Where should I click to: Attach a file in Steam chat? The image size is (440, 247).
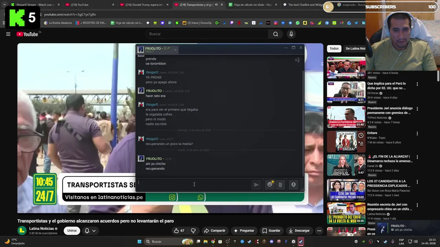click(280, 185)
